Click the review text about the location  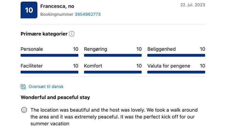pyautogui.click(x=114, y=117)
